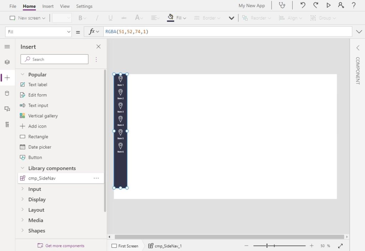Open the Share user icon
Image resolution: width=365 pixels, height=251 pixels.
pos(341,5)
